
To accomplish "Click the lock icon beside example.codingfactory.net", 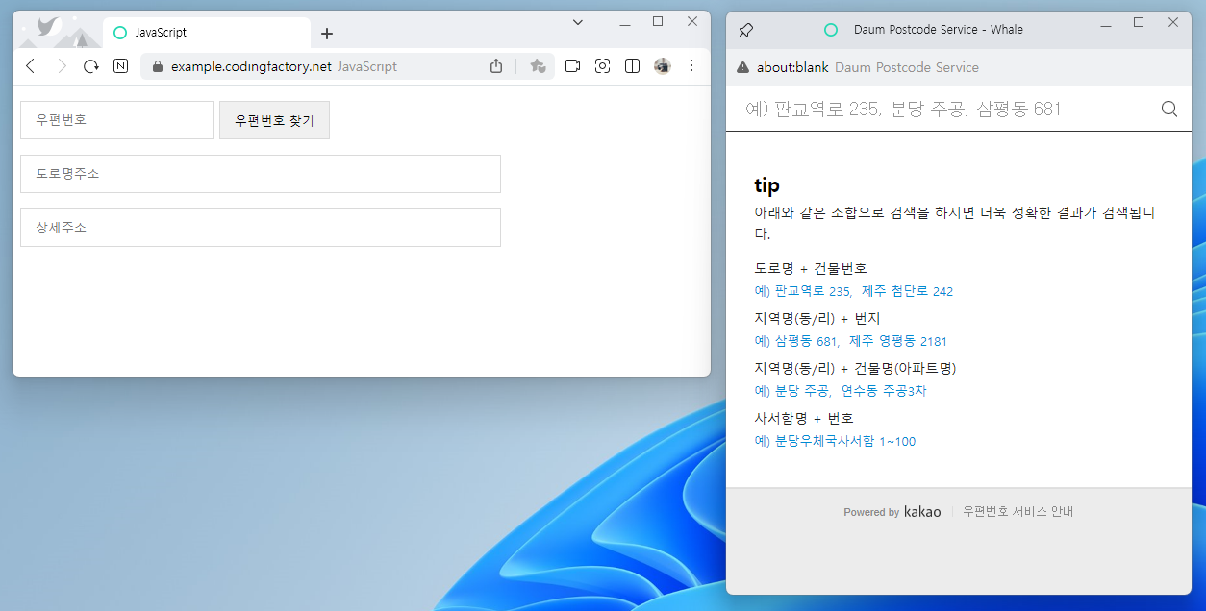I will 159,66.
